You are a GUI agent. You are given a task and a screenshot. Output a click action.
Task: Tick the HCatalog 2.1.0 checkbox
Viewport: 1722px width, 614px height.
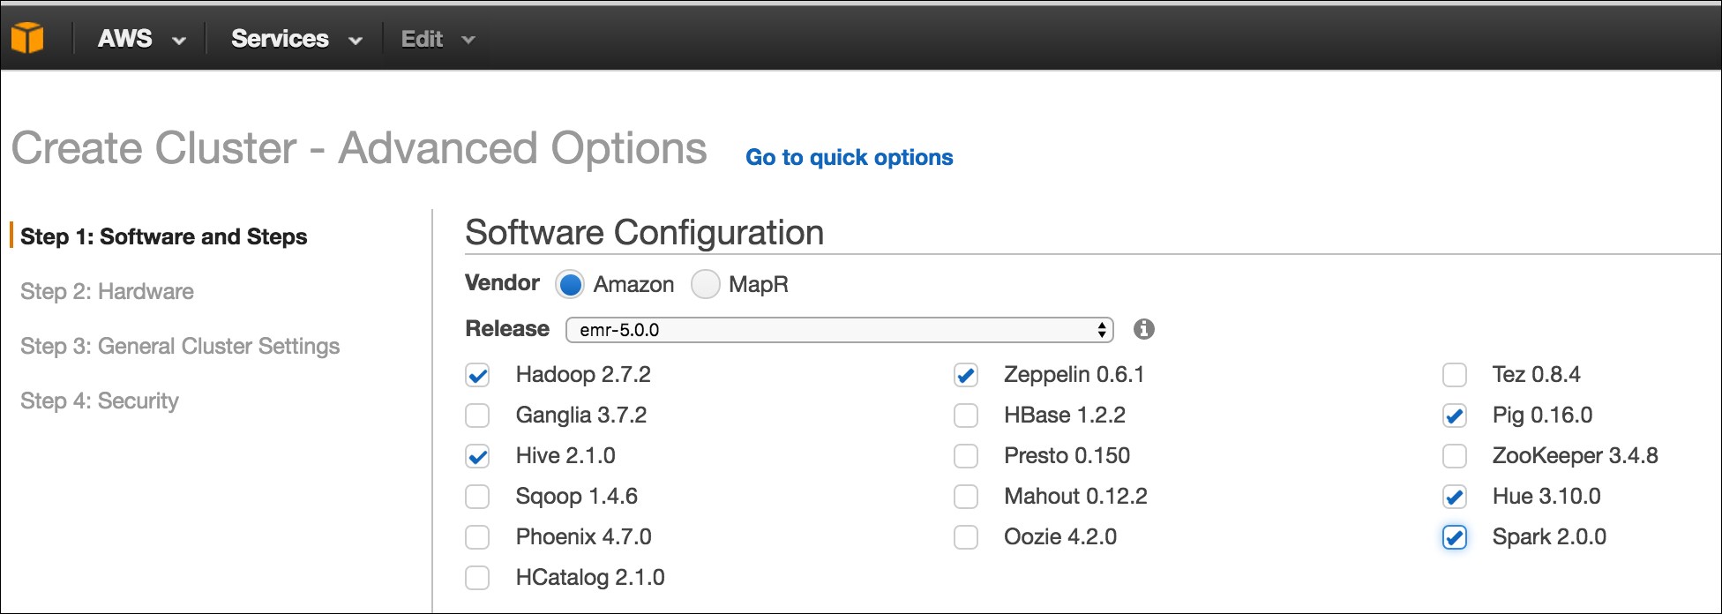[x=477, y=578]
